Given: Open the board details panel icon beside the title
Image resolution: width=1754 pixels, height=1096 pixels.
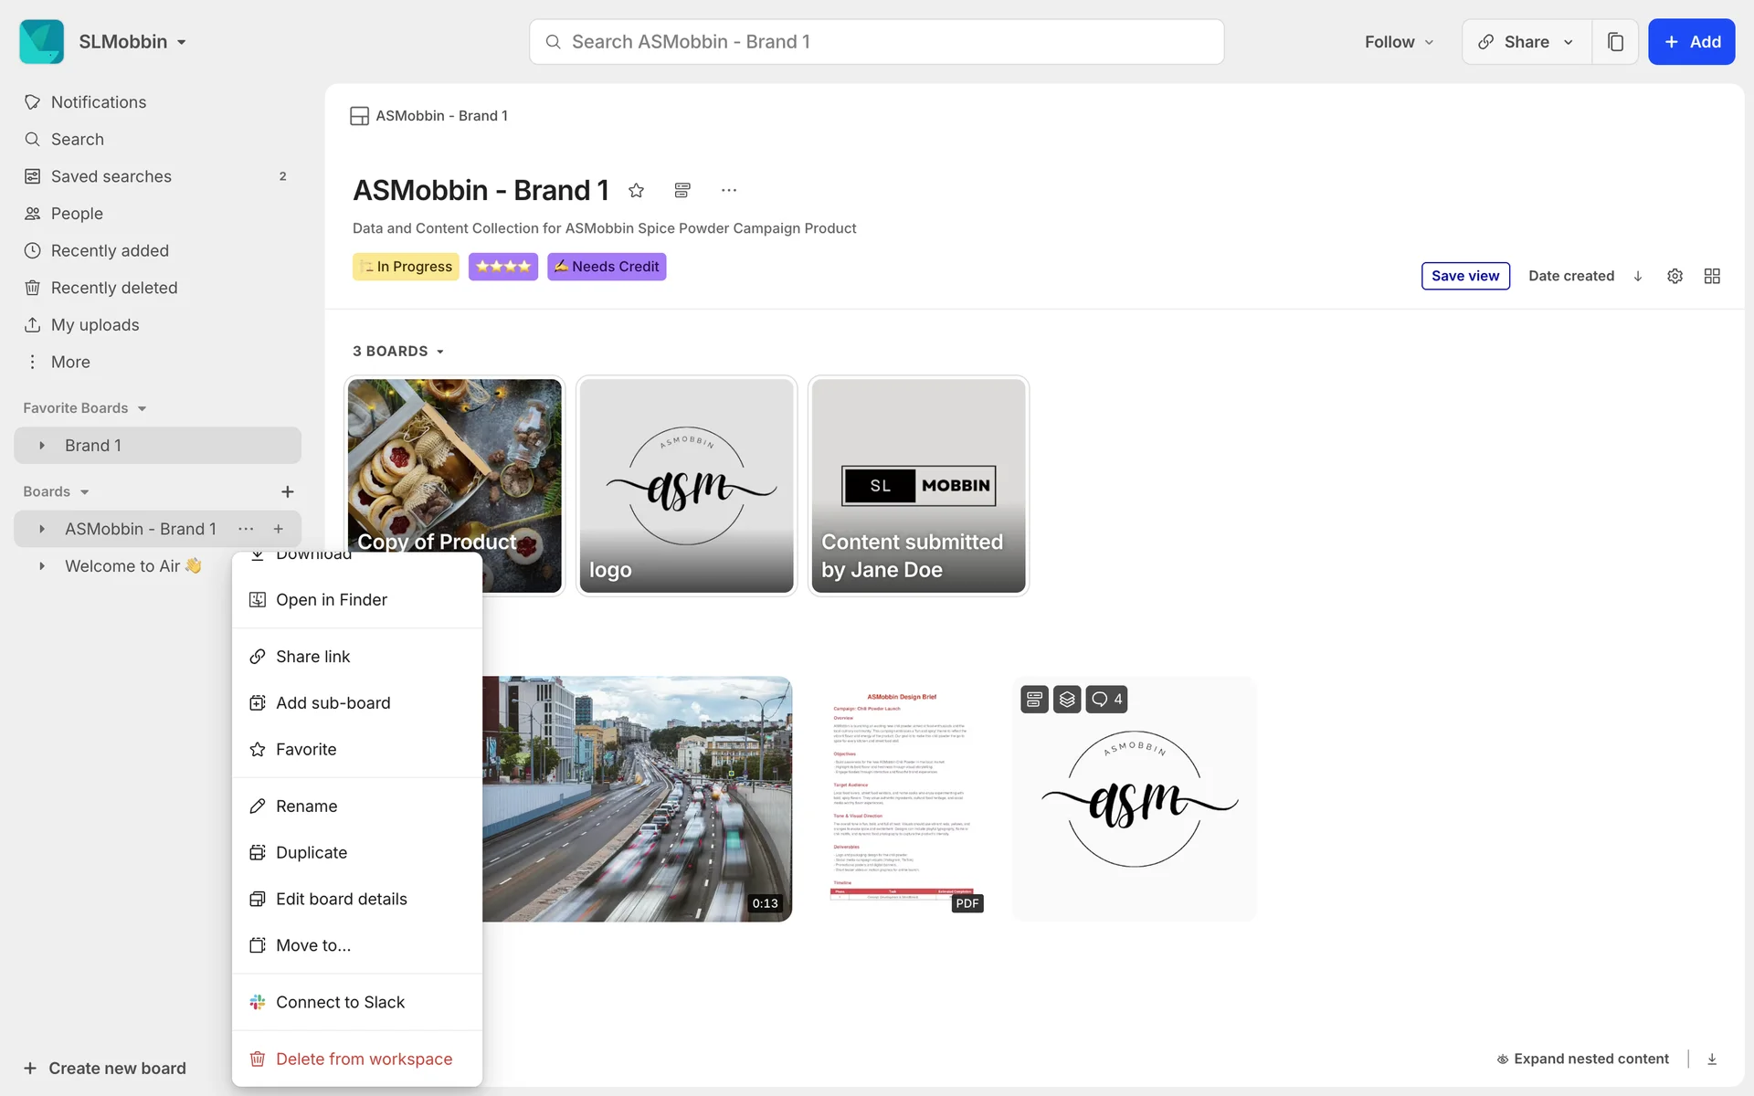Looking at the screenshot, I should click(x=682, y=190).
